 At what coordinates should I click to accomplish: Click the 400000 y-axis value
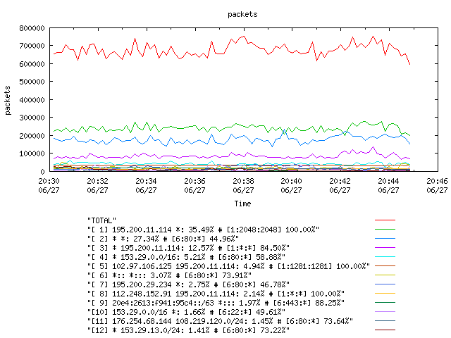(32, 100)
